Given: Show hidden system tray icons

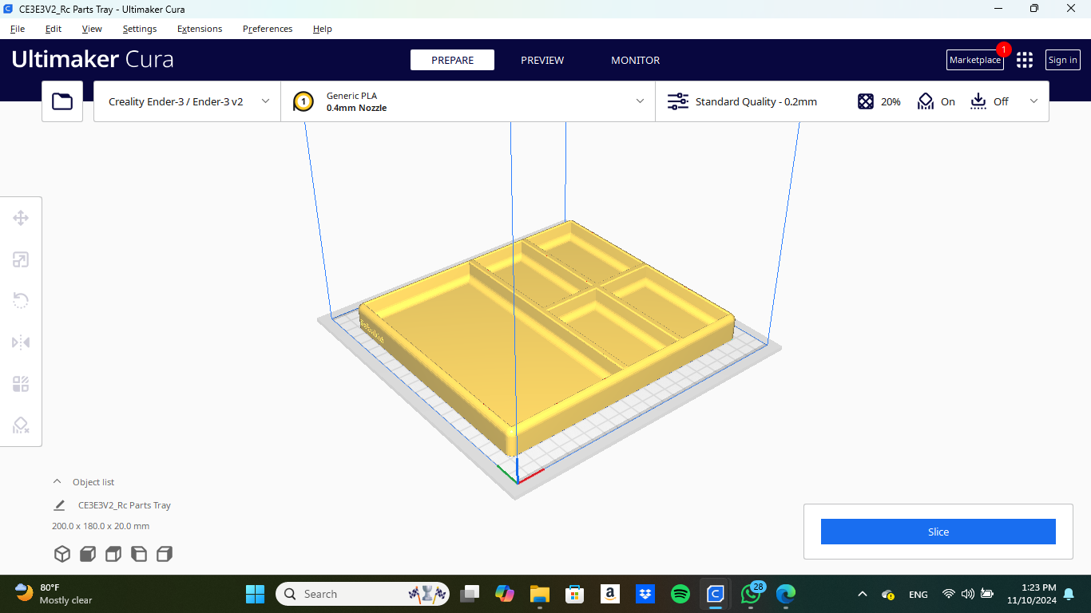Looking at the screenshot, I should [x=862, y=594].
